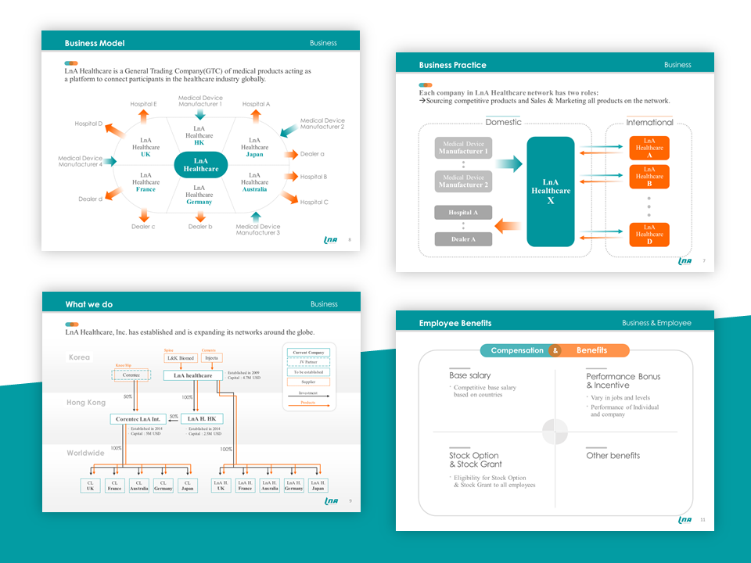Select the dashed 'Corentec' box
The width and height of the screenshot is (751, 563).
click(131, 375)
